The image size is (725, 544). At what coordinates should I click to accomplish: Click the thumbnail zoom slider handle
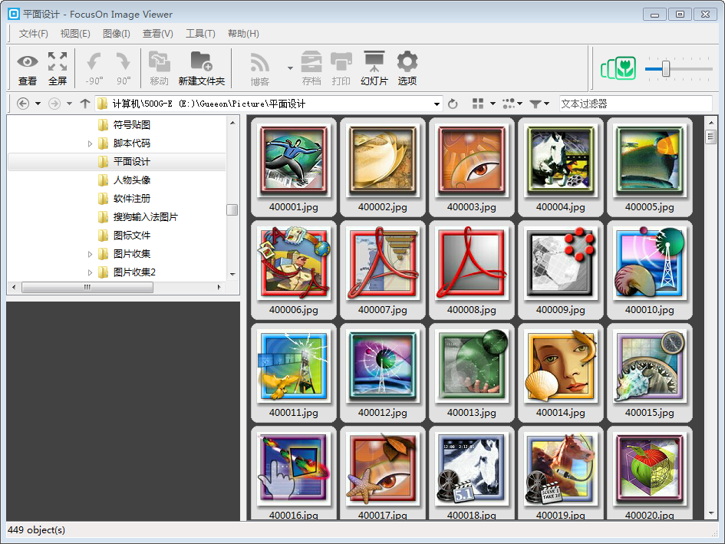pyautogui.click(x=666, y=69)
